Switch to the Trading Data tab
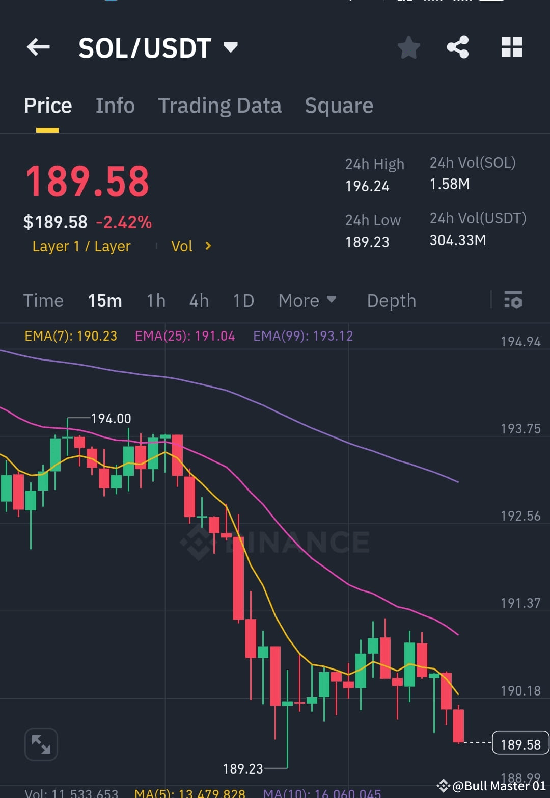This screenshot has width=550, height=798. [x=220, y=105]
